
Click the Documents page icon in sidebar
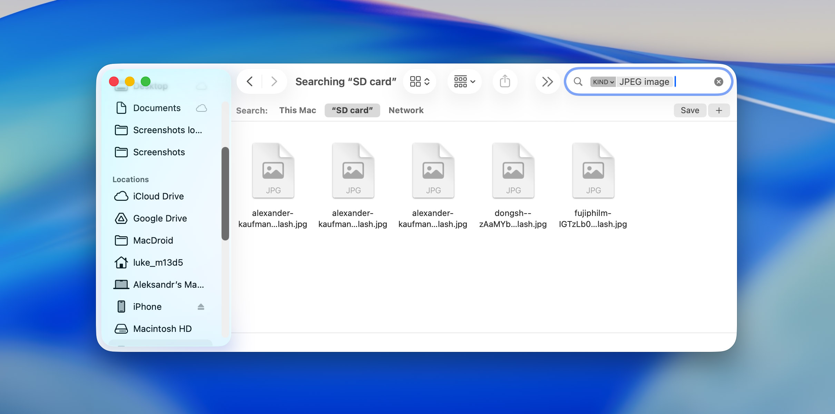pyautogui.click(x=121, y=108)
